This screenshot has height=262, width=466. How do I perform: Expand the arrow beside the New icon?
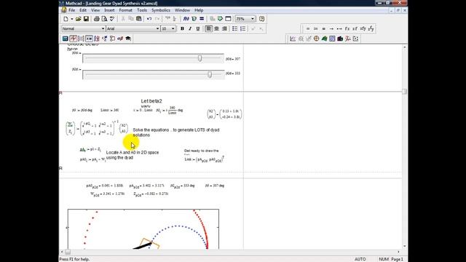[71, 19]
